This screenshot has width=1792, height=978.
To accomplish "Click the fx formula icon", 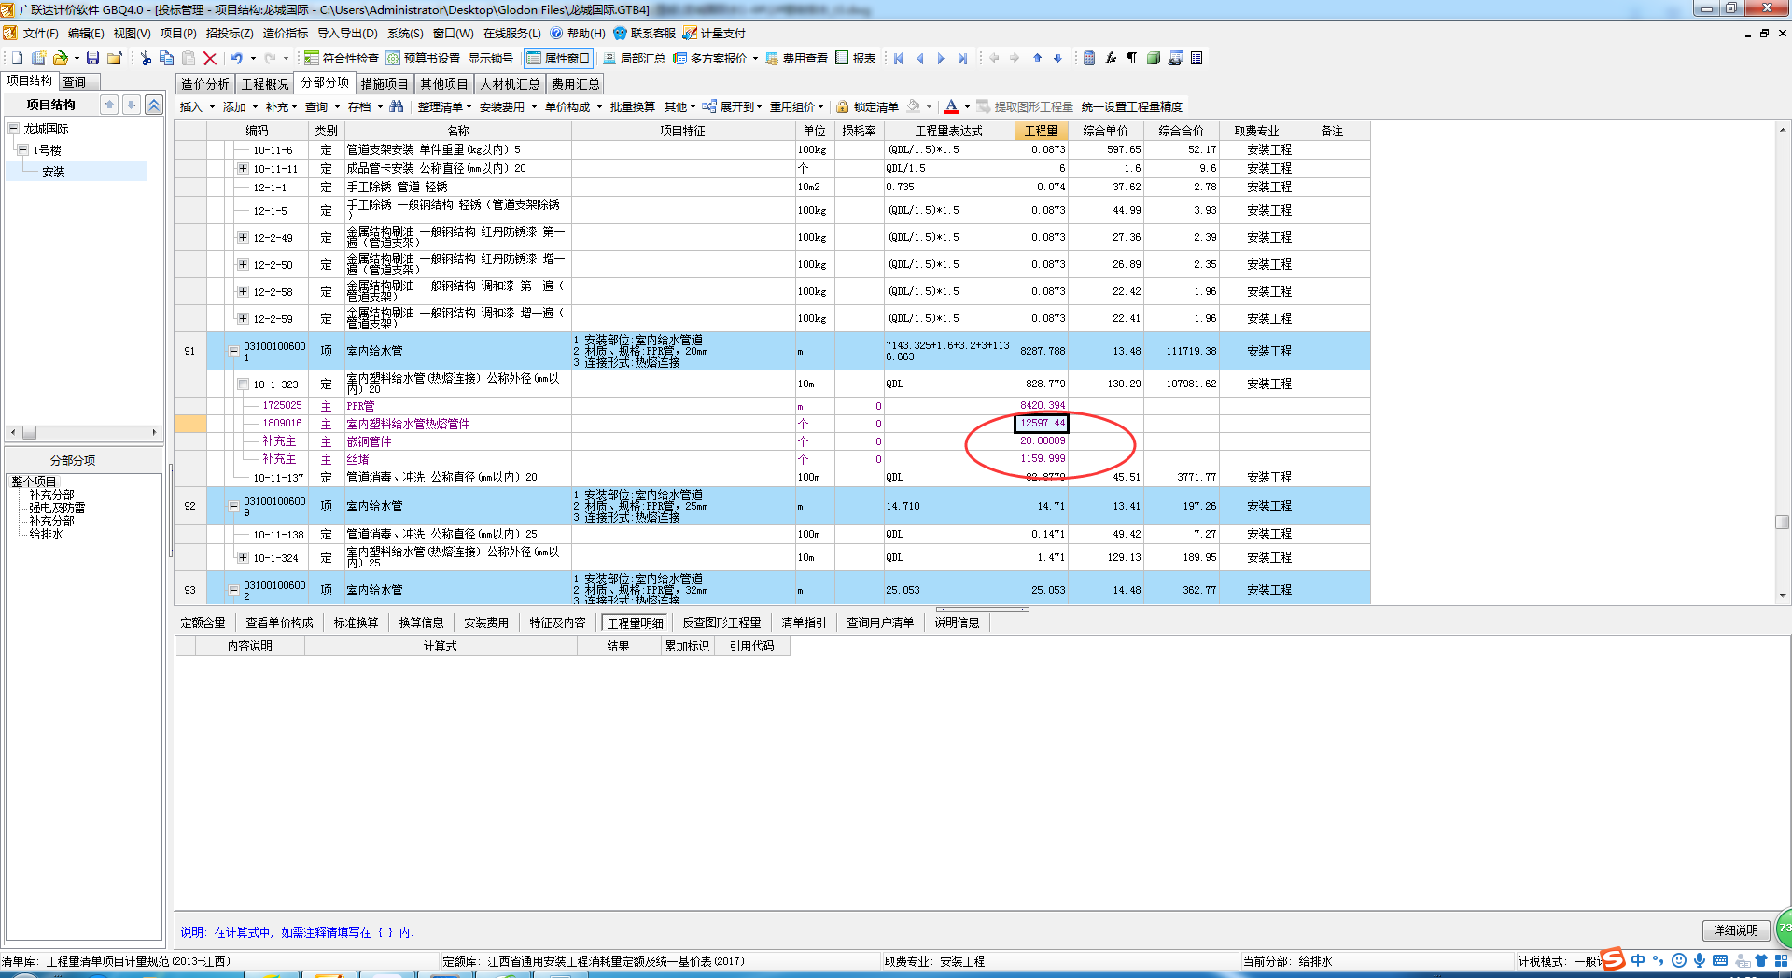I will (x=1111, y=58).
